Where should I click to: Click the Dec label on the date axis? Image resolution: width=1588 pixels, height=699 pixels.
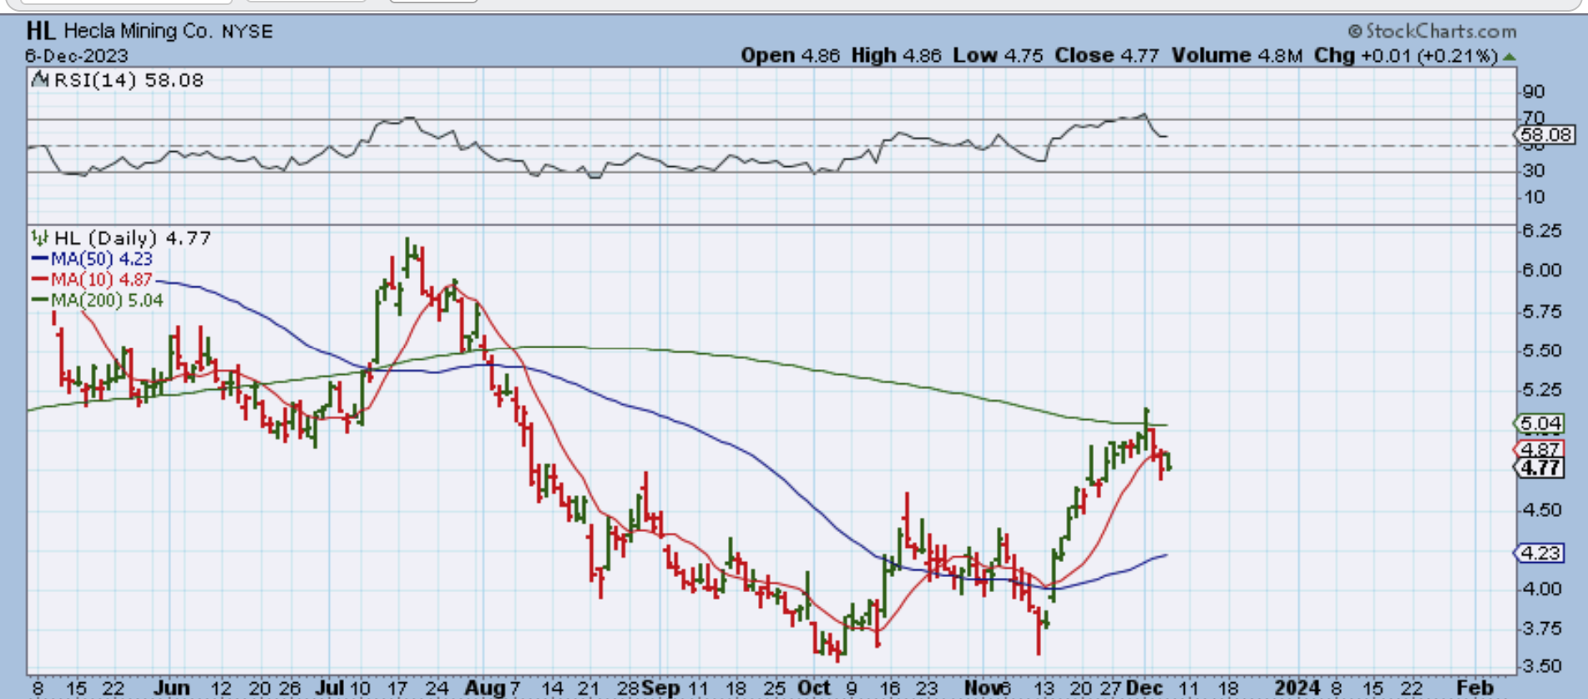click(1144, 688)
